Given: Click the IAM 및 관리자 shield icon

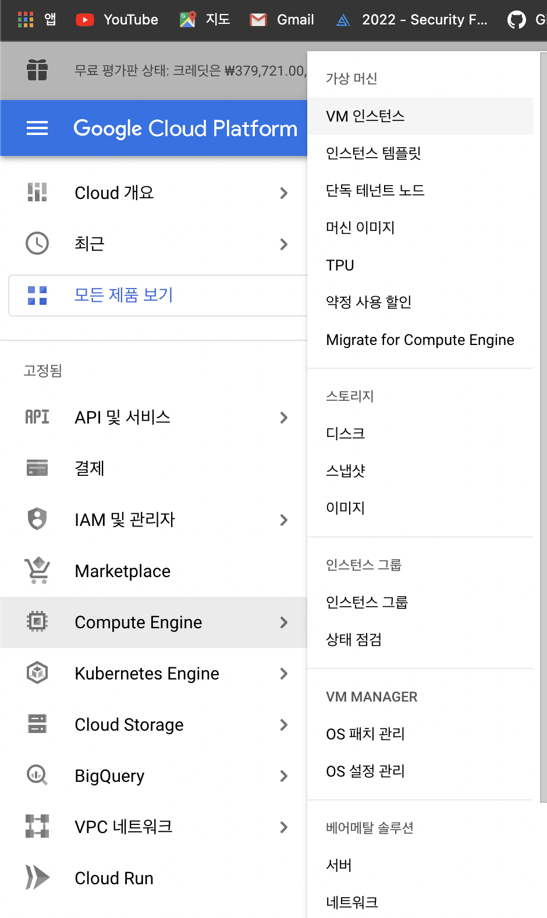Looking at the screenshot, I should click(x=37, y=519).
